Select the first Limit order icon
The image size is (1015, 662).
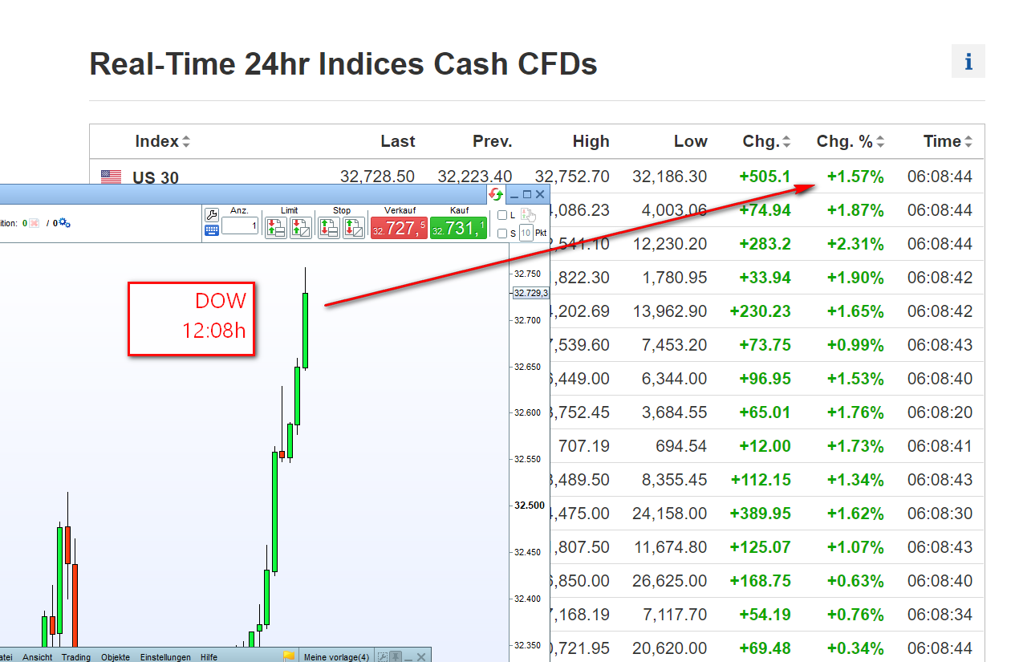click(276, 228)
